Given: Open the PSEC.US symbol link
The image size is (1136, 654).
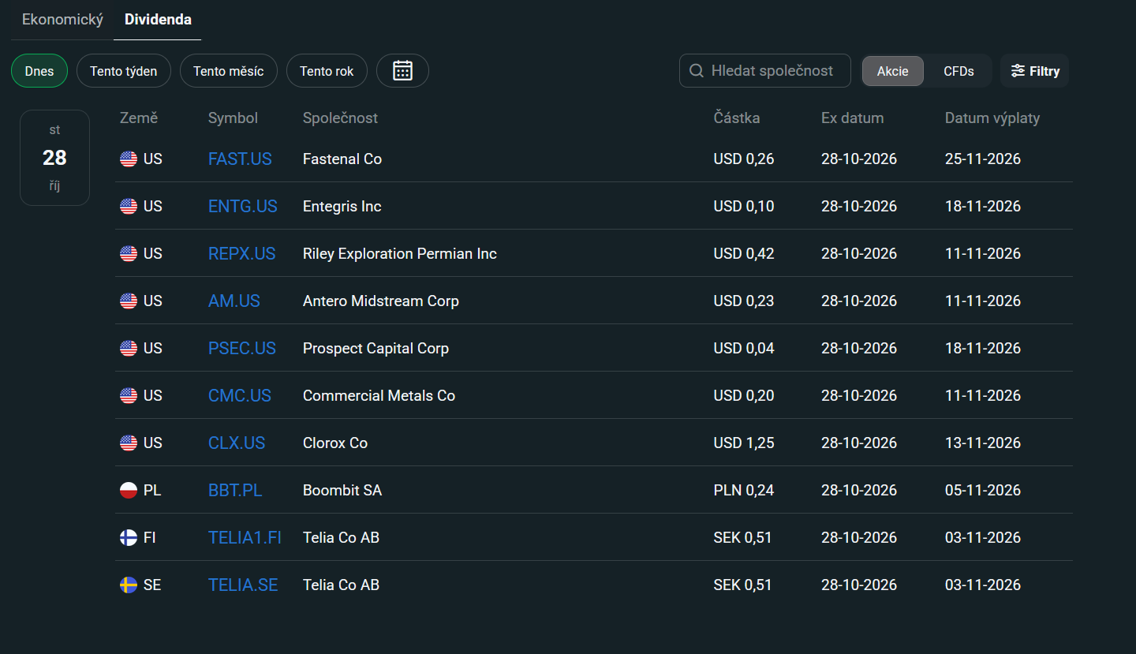Looking at the screenshot, I should click(242, 349).
